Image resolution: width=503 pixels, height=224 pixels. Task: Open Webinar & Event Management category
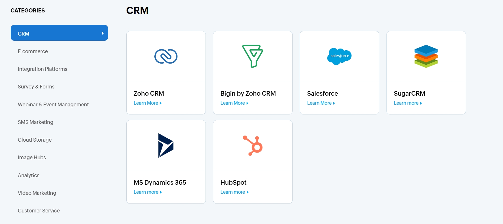[53, 105]
